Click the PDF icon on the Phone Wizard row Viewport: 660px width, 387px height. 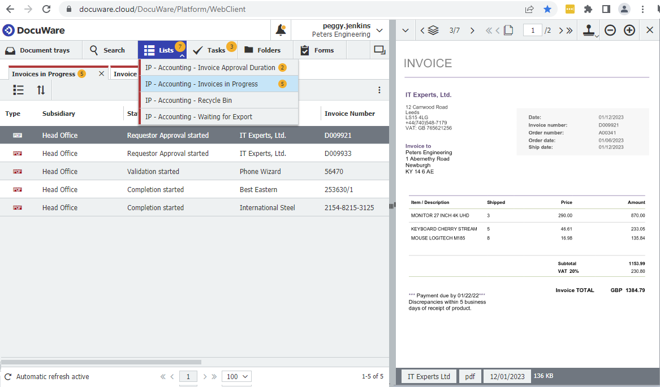pos(18,171)
